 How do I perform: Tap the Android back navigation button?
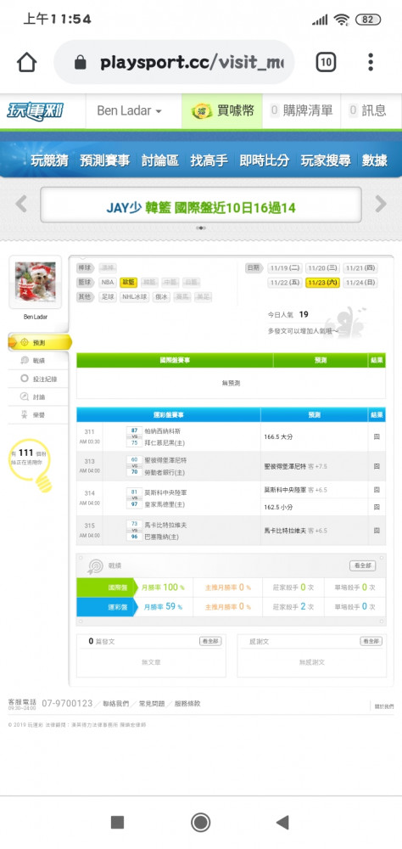click(282, 823)
